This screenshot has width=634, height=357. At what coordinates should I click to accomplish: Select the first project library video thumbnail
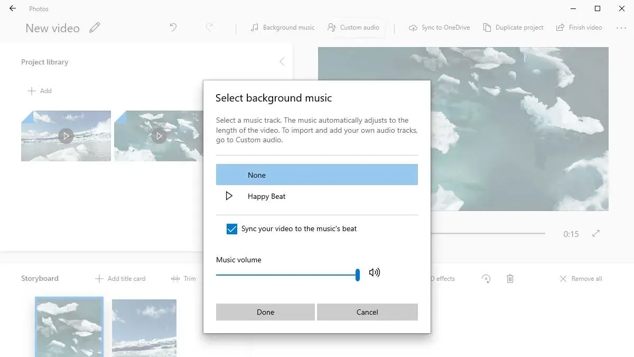(x=66, y=136)
